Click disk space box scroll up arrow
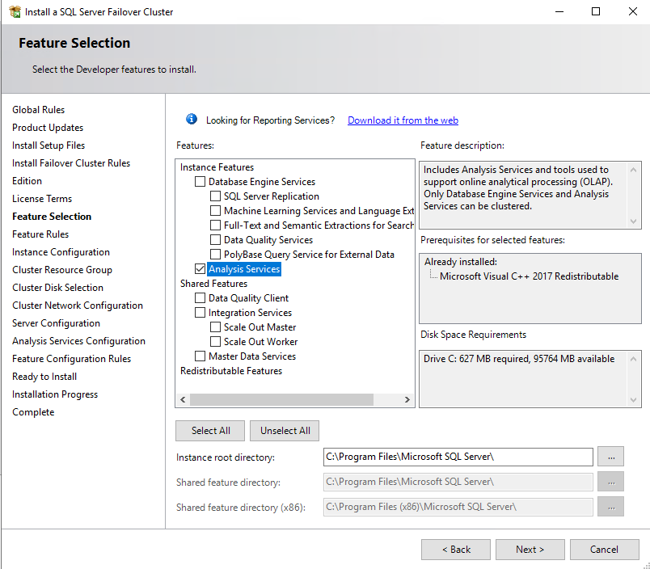 633,359
